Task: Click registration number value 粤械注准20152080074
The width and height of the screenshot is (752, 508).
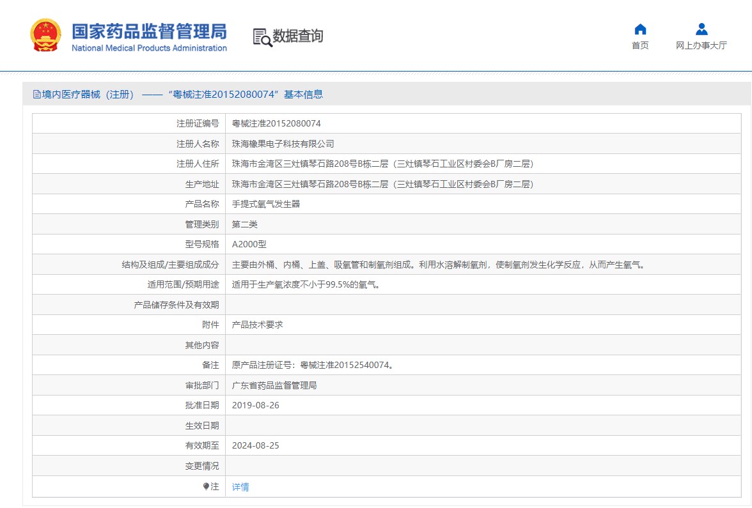Action: click(276, 123)
